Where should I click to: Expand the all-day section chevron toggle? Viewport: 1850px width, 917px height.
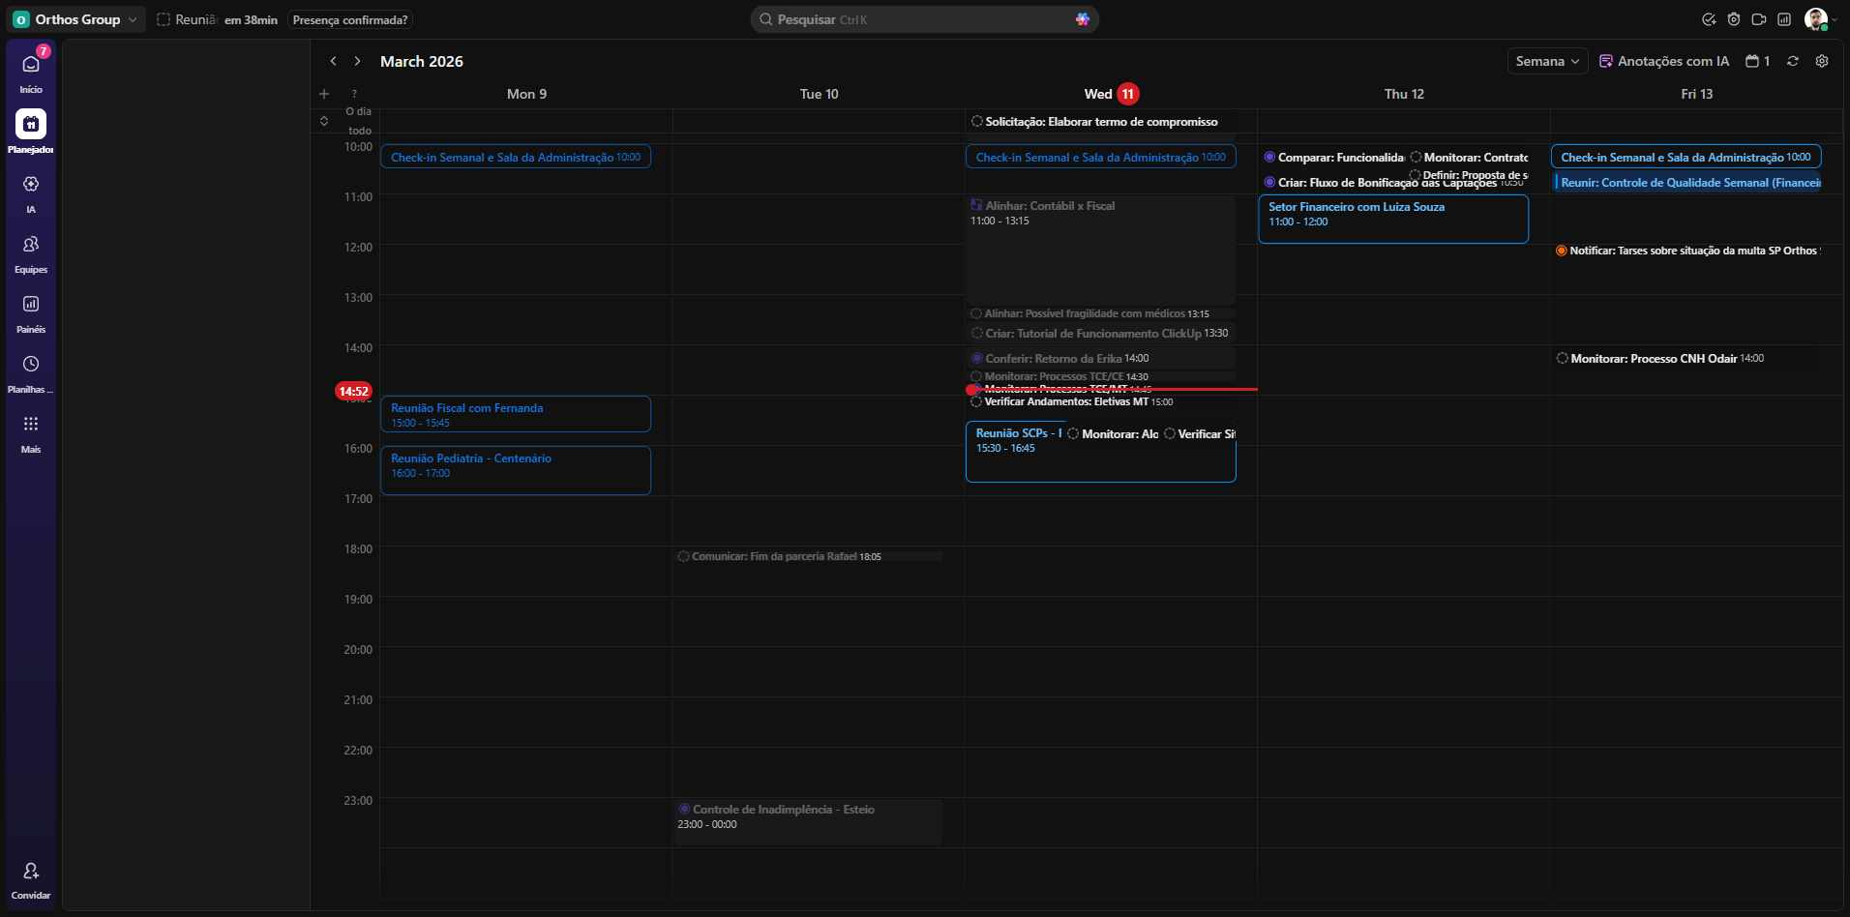[x=324, y=121]
